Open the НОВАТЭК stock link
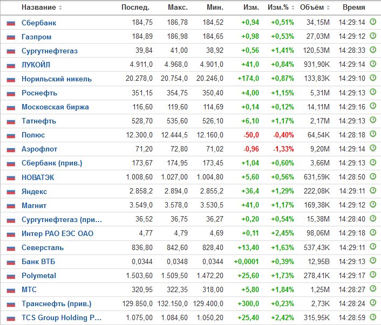The image size is (381, 325). point(38,177)
